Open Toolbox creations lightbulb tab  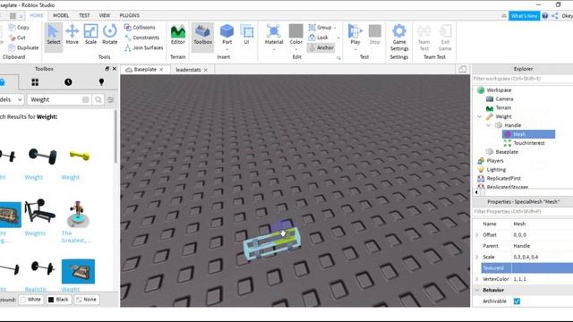click(101, 82)
